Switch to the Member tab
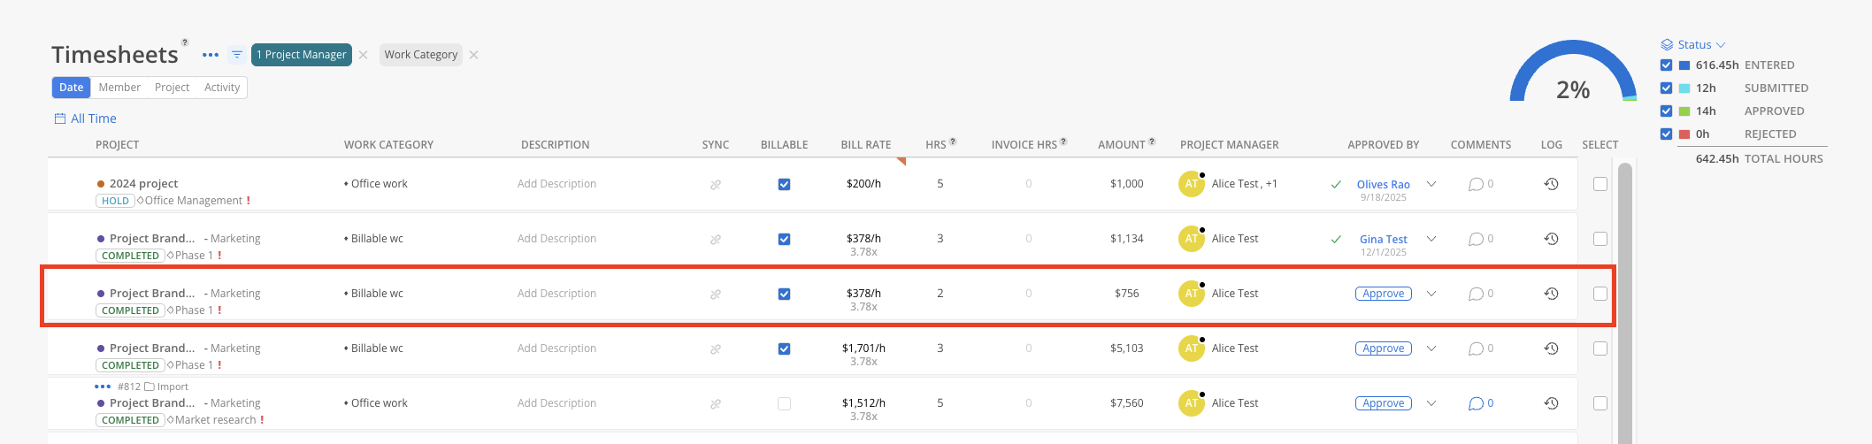Viewport: 1872px width, 444px height. [119, 88]
